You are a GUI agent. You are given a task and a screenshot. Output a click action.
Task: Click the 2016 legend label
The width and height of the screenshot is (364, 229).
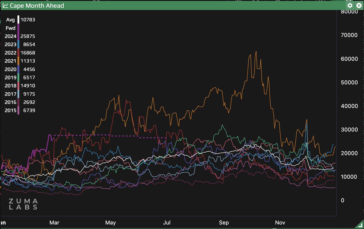(10, 102)
